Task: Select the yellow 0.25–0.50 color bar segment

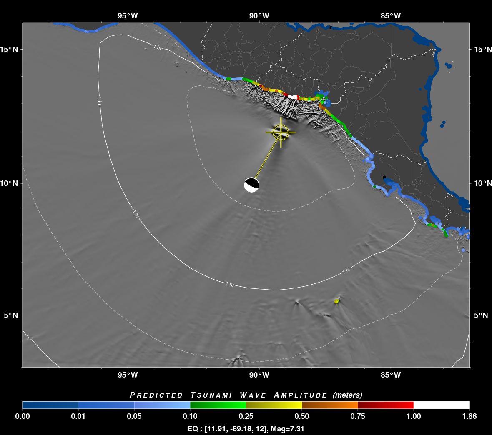Action: point(274,405)
